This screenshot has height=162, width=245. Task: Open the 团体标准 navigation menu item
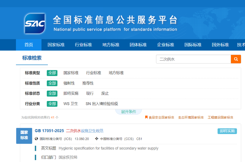pos(138,45)
